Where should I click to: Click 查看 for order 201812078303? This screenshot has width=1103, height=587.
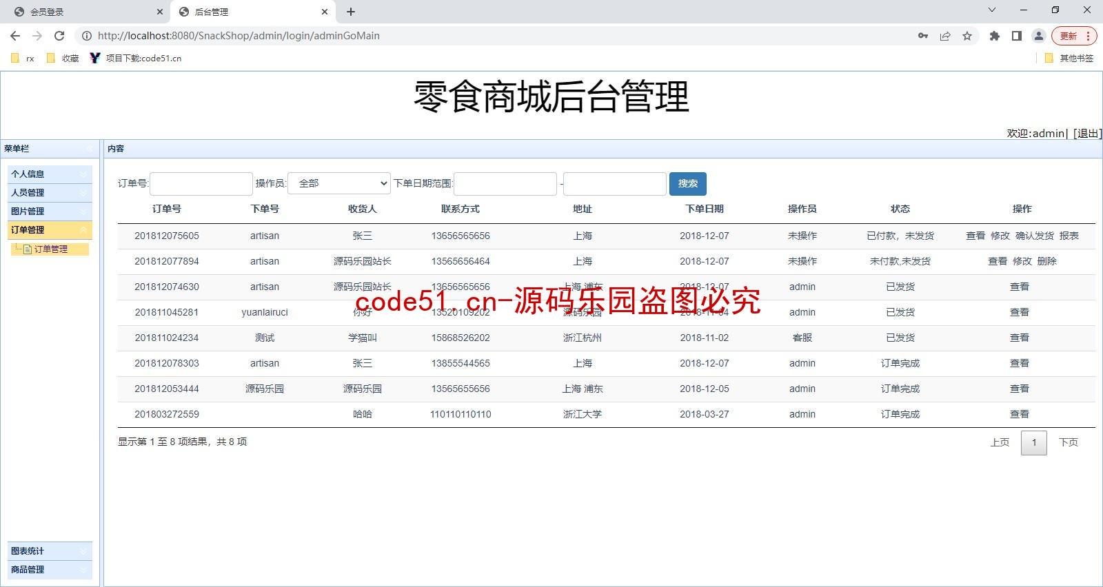pos(1020,363)
